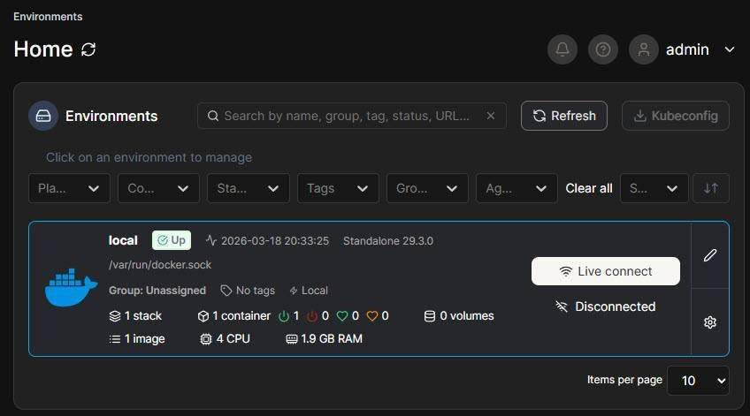Screen dimensions: 750x416
Task: Open the Platform filter dropdown
Action: (x=69, y=188)
